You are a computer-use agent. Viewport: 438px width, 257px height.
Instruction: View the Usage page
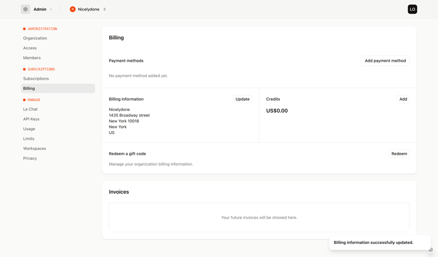point(29,129)
